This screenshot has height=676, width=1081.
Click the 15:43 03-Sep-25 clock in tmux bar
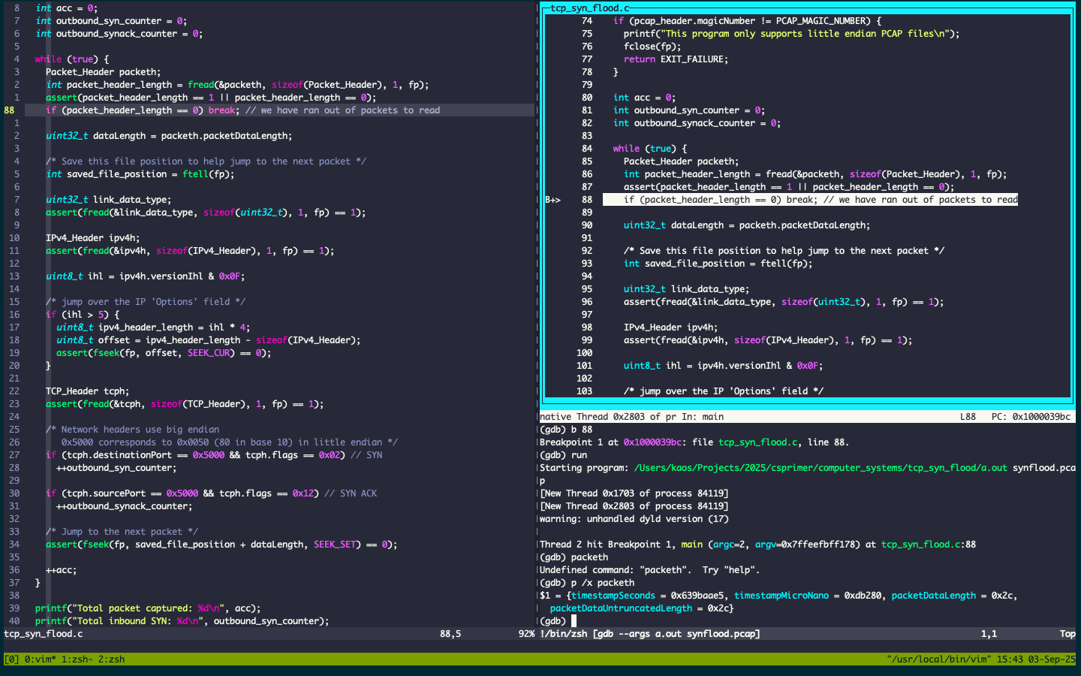tap(1035, 659)
